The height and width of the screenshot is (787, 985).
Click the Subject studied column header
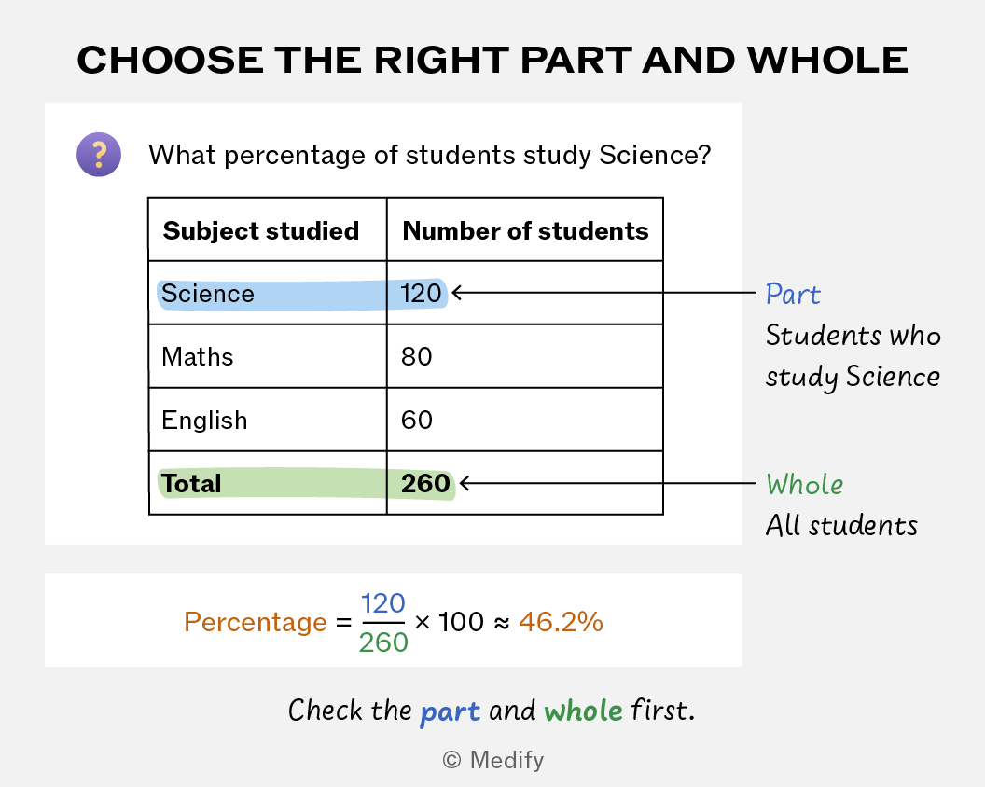pyautogui.click(x=260, y=230)
